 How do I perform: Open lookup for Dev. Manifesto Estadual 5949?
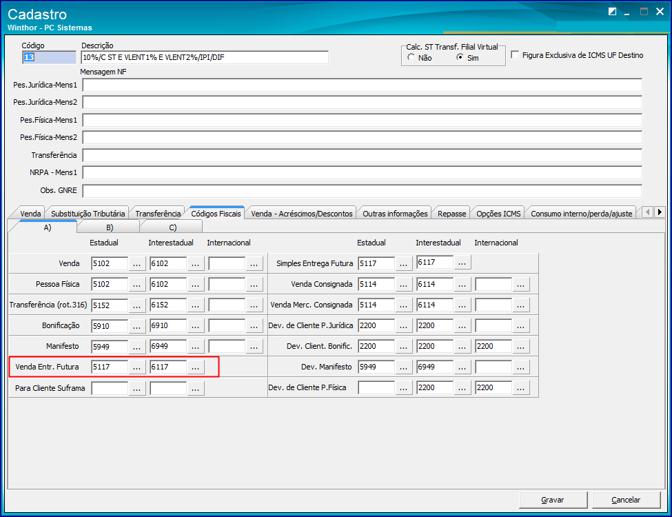pyautogui.click(x=403, y=367)
